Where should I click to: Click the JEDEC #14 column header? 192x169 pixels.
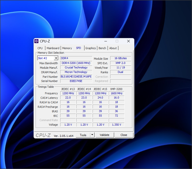coord(84,89)
